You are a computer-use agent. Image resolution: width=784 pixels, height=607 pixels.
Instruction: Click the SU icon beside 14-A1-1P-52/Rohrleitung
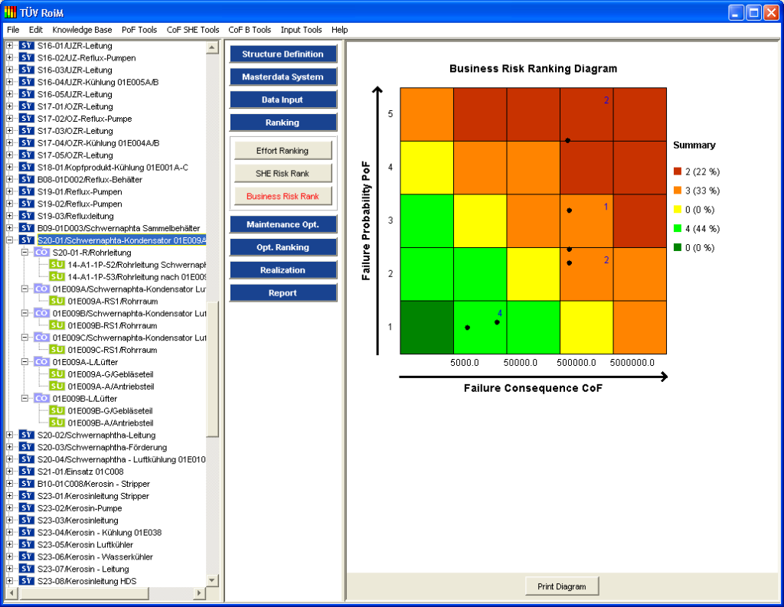tap(57, 265)
